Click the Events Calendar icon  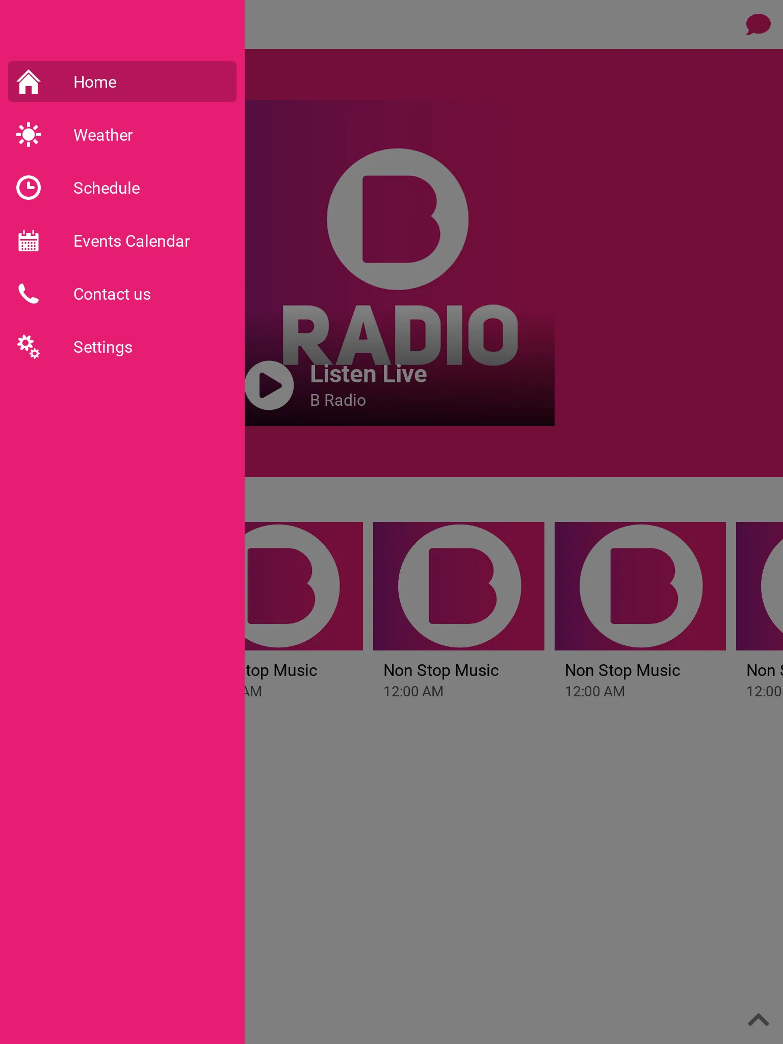pyautogui.click(x=29, y=241)
